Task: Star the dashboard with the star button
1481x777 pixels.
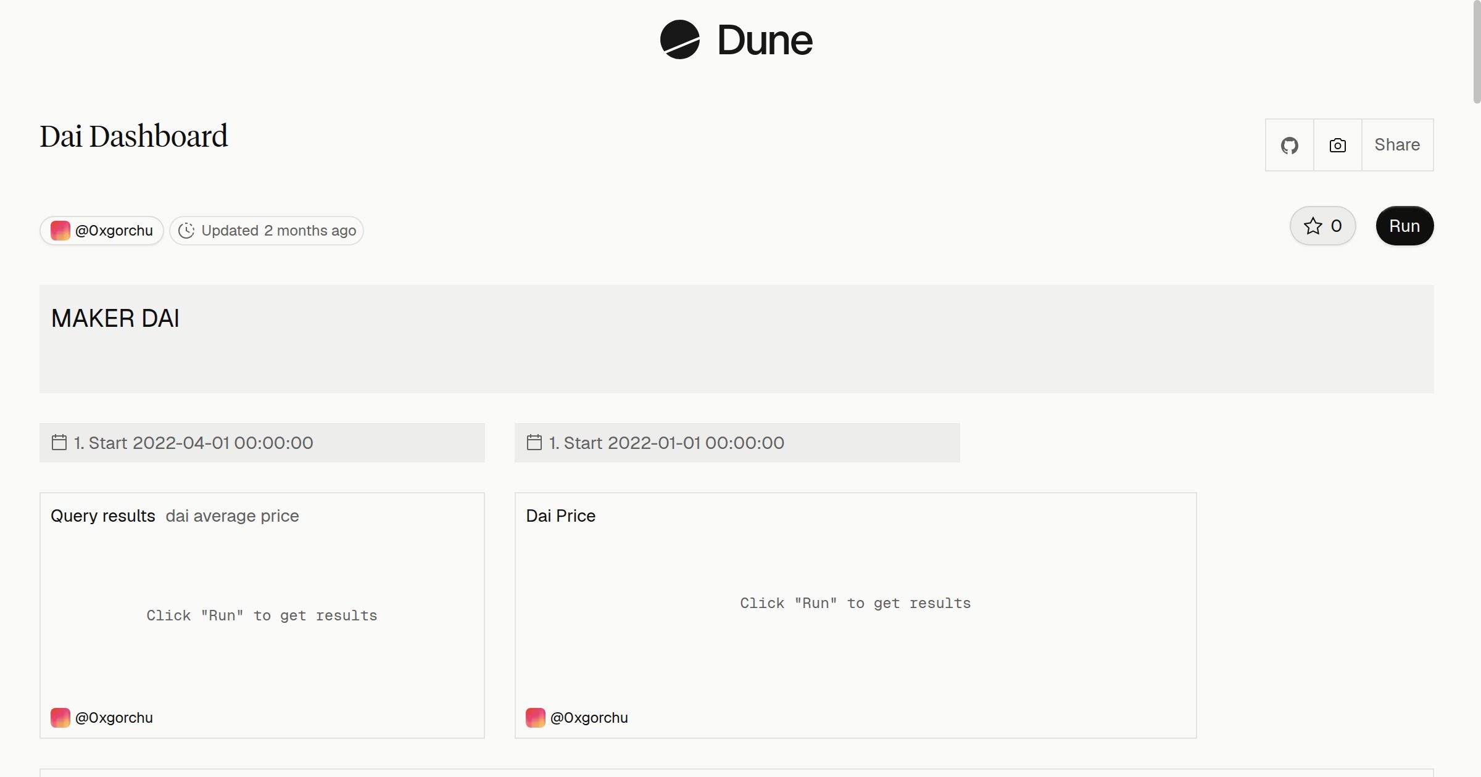Action: 1322,226
